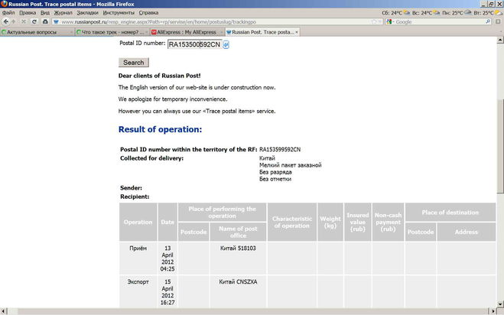Viewport: 504px width, 315px height.
Task: Click the Recipient: label
Action: coord(135,196)
